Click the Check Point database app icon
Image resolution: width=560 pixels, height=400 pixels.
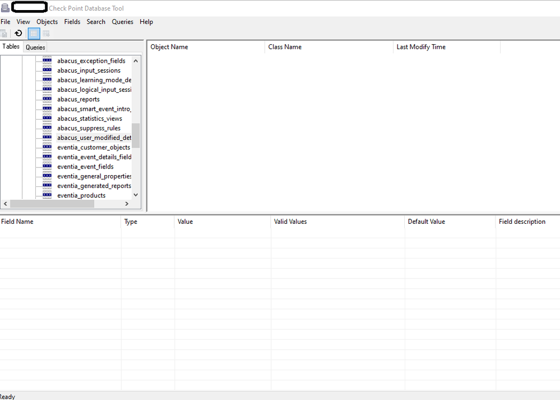tap(5, 8)
